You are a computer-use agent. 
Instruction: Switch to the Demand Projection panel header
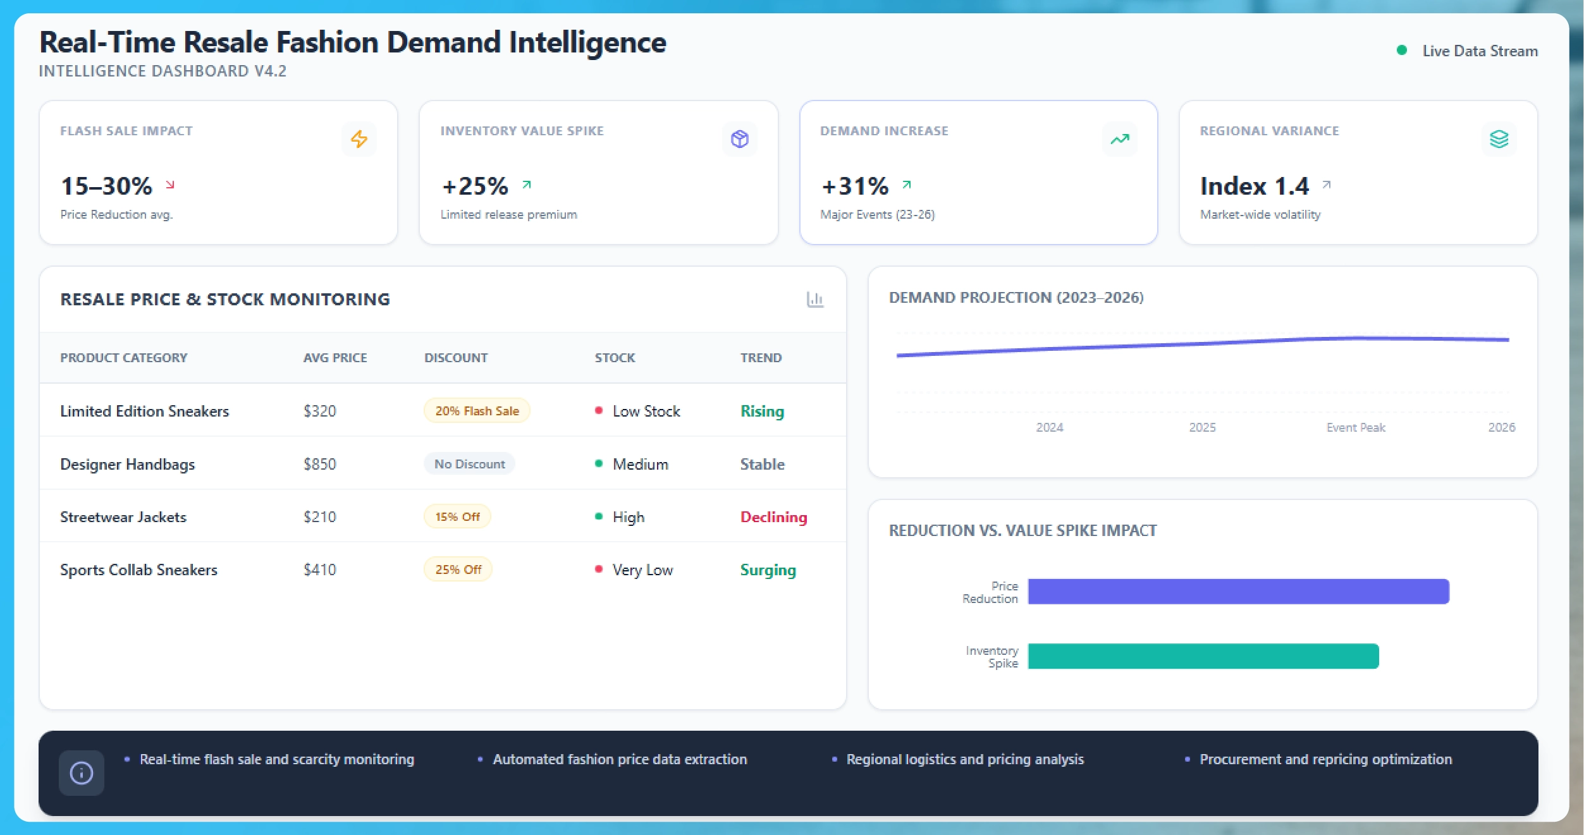tap(1016, 296)
